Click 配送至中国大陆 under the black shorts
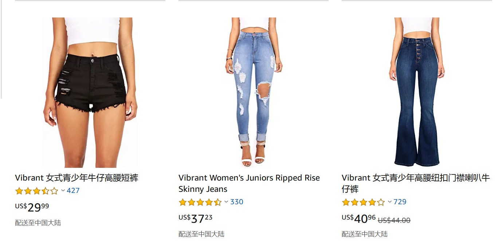 pyautogui.click(x=38, y=223)
